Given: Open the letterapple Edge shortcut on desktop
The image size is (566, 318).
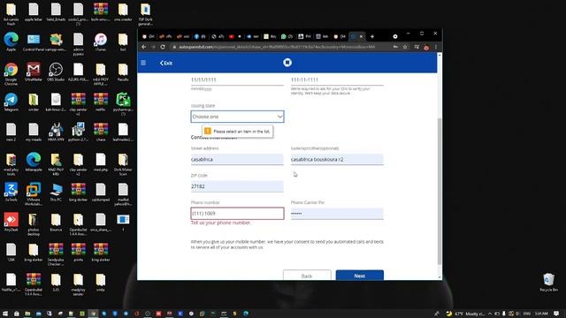Looking at the screenshot, I should click(34, 162).
